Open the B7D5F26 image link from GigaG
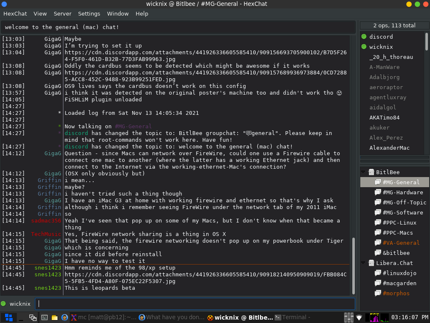430x323 pixels. (205, 56)
